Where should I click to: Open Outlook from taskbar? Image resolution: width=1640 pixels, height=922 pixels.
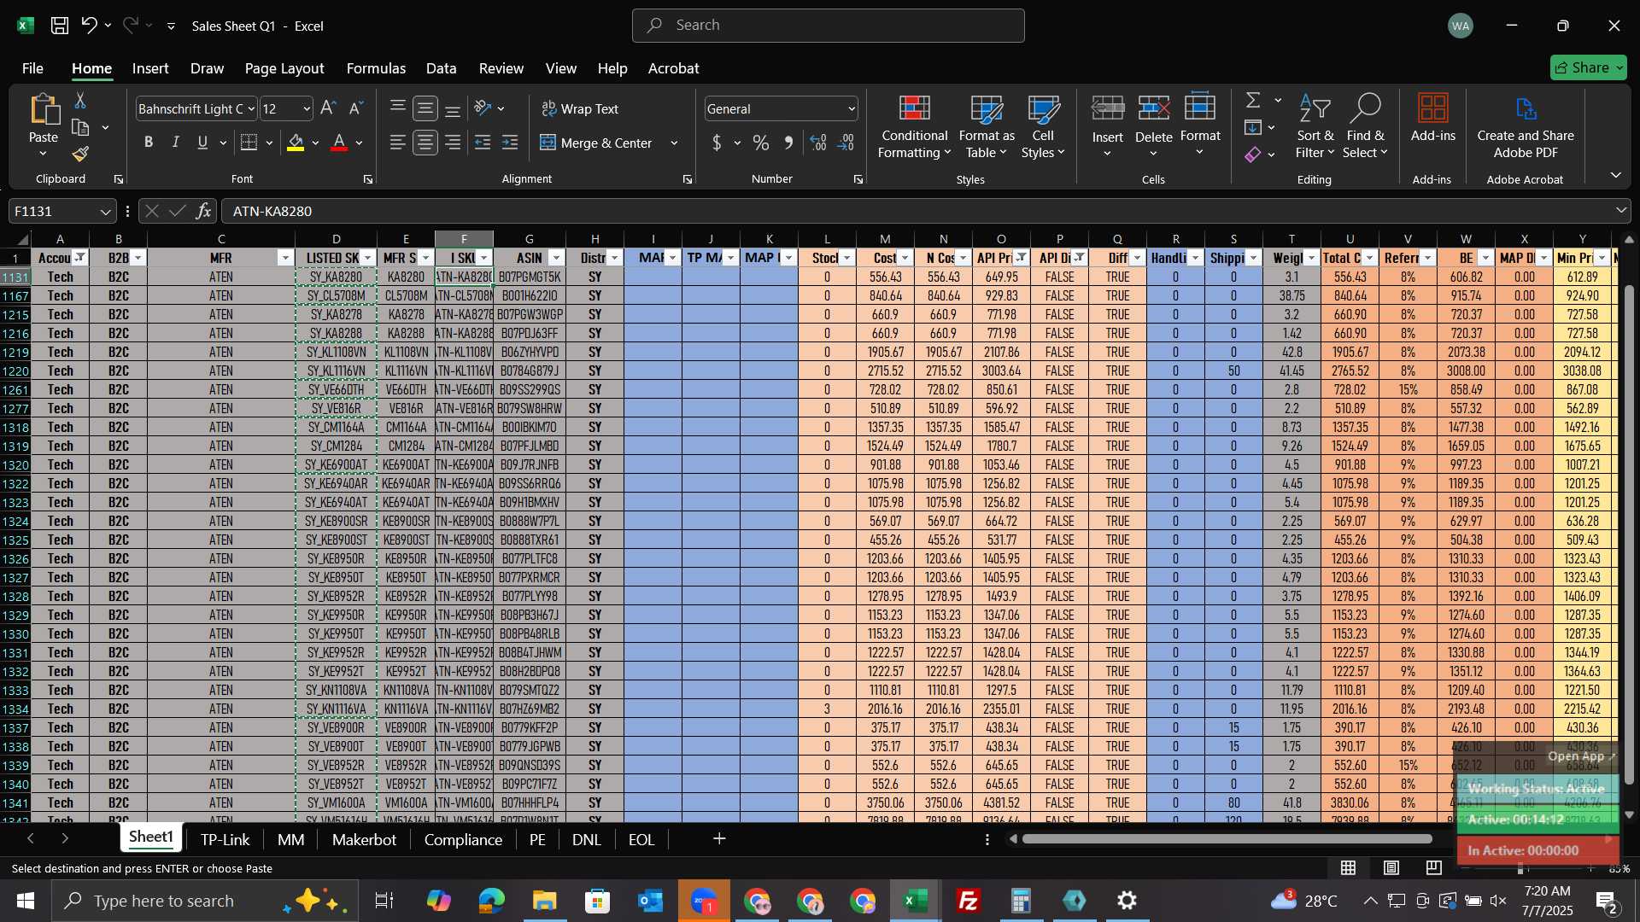click(x=650, y=901)
